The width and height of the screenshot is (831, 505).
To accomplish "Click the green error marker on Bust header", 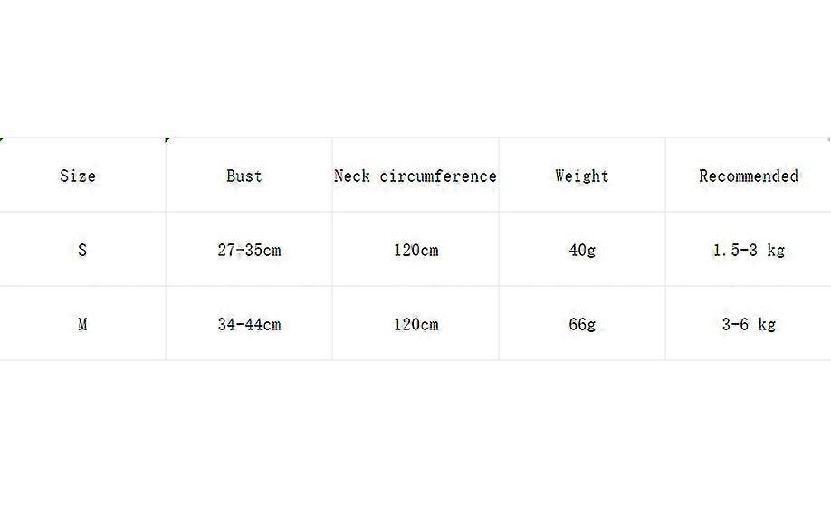I will click(168, 140).
